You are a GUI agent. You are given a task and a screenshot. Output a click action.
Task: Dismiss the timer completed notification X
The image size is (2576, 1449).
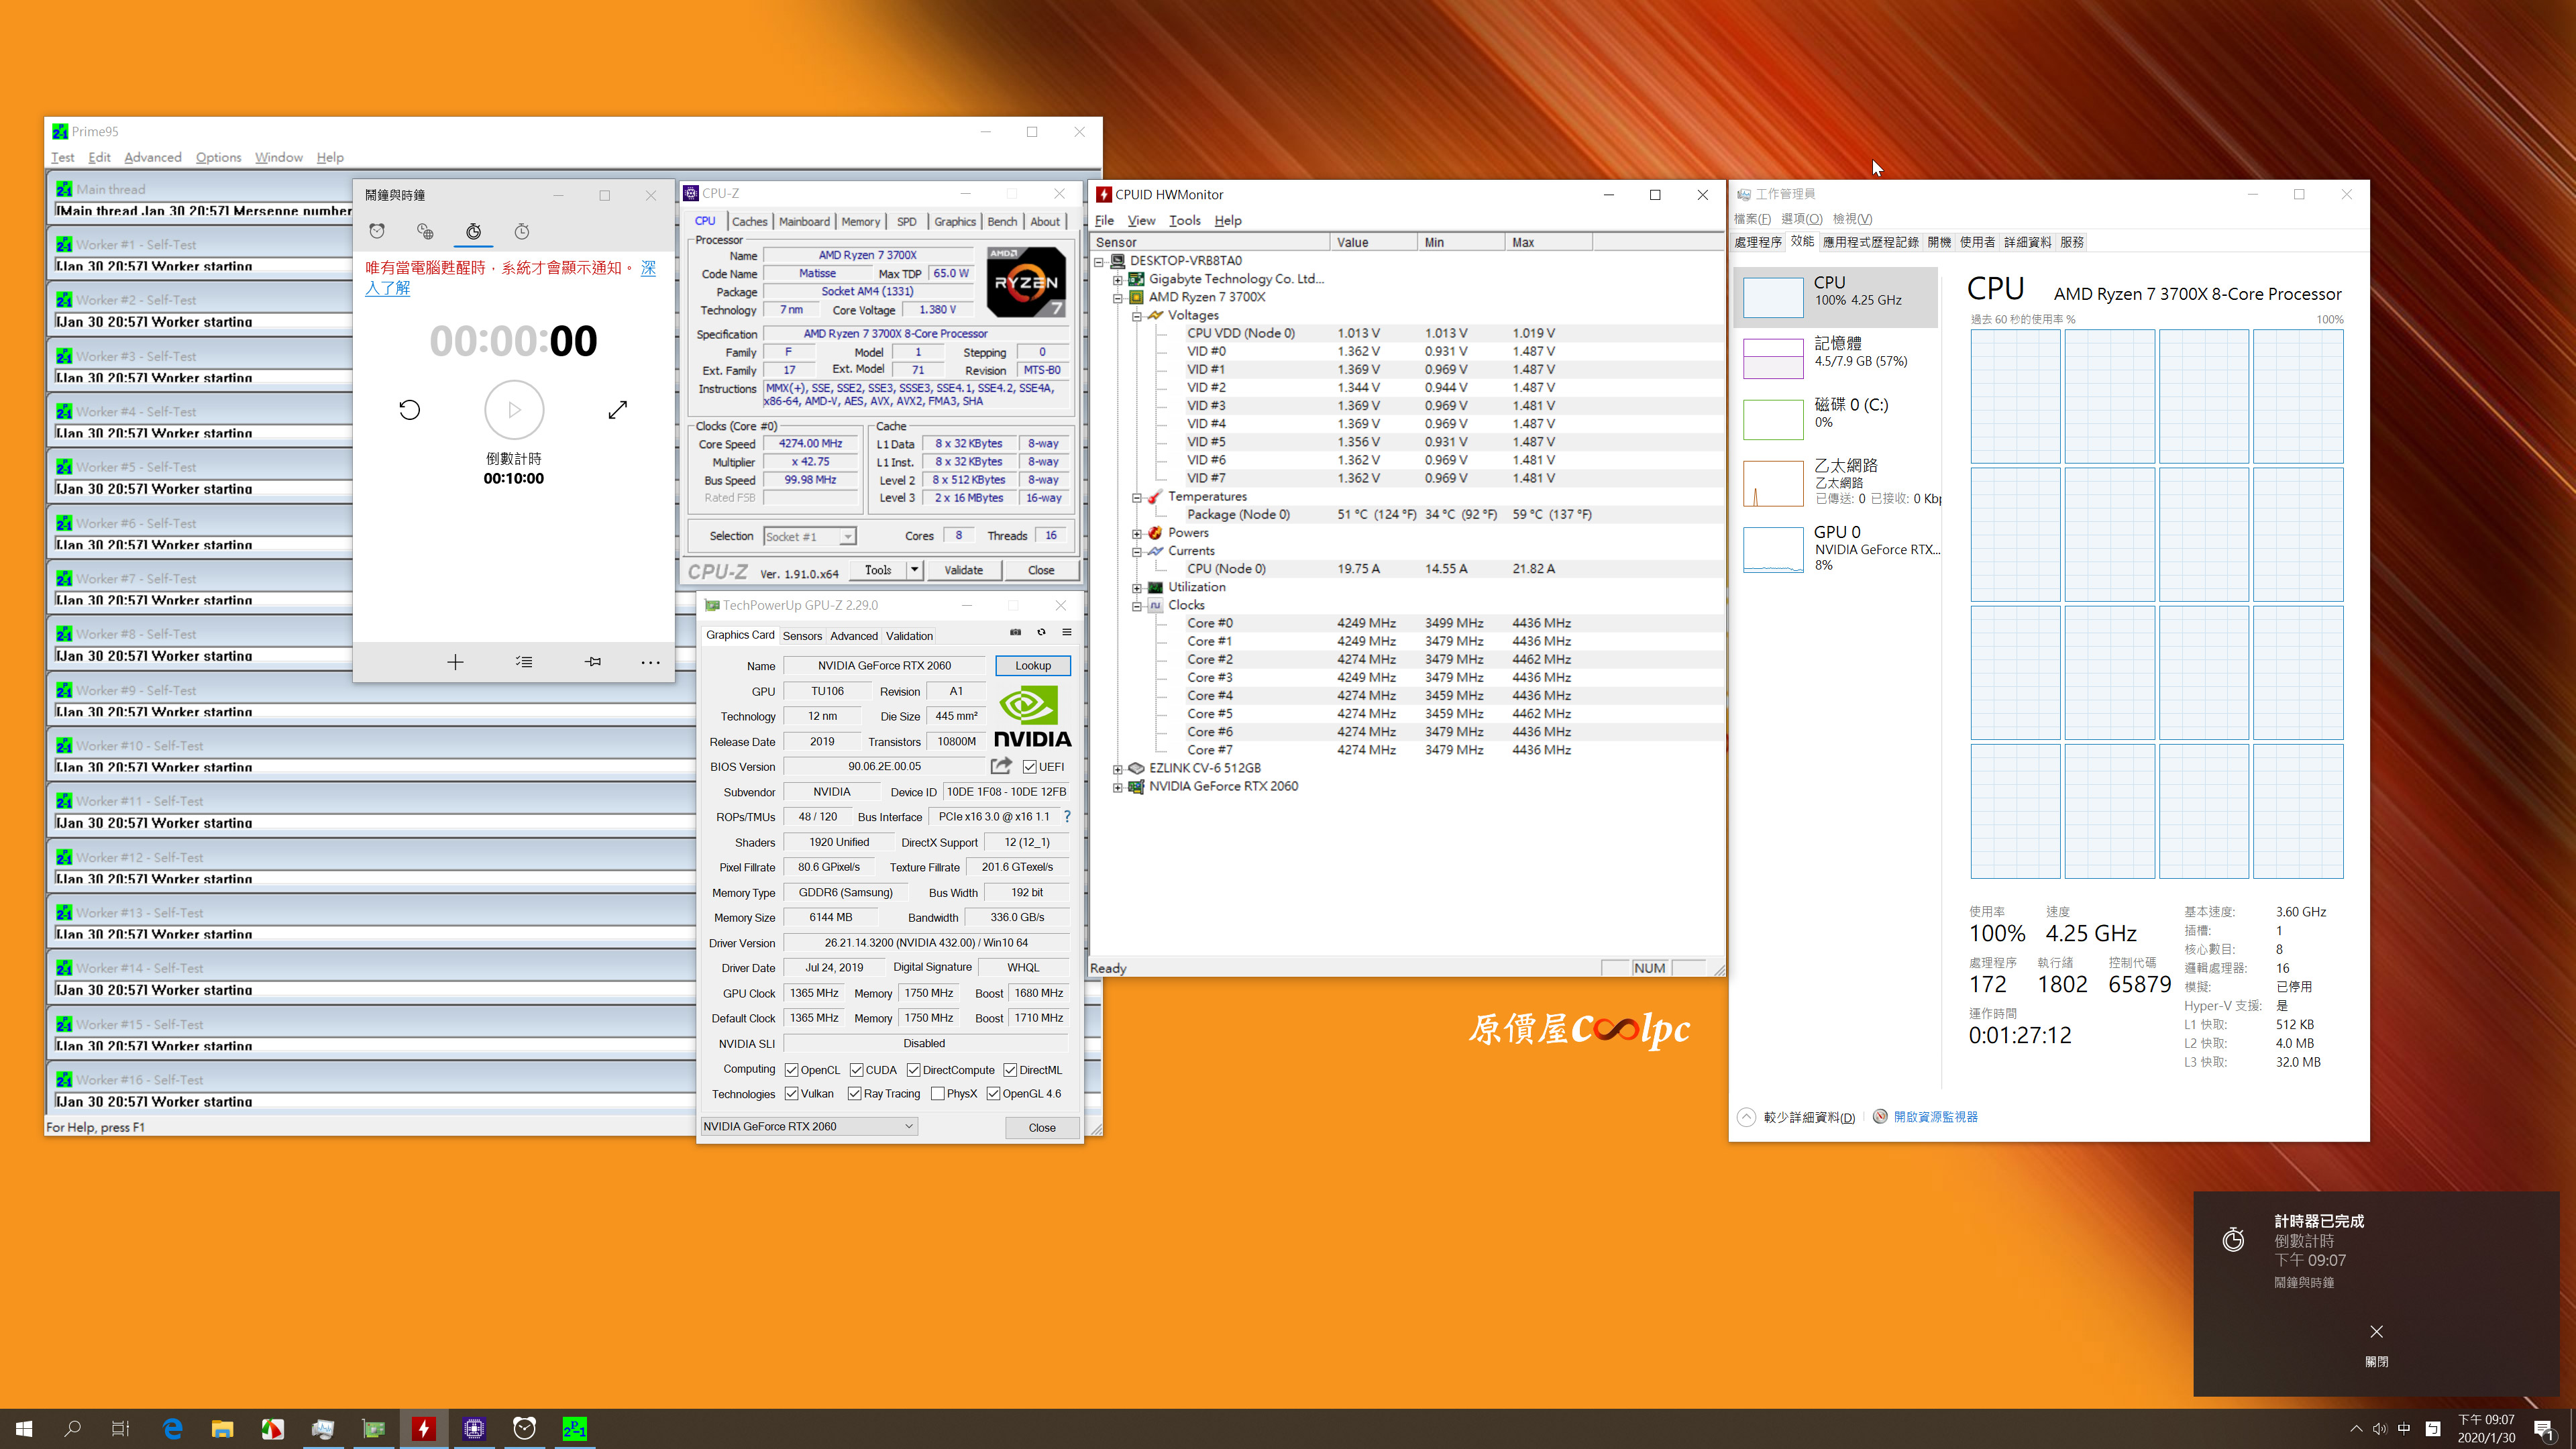point(2377,1331)
